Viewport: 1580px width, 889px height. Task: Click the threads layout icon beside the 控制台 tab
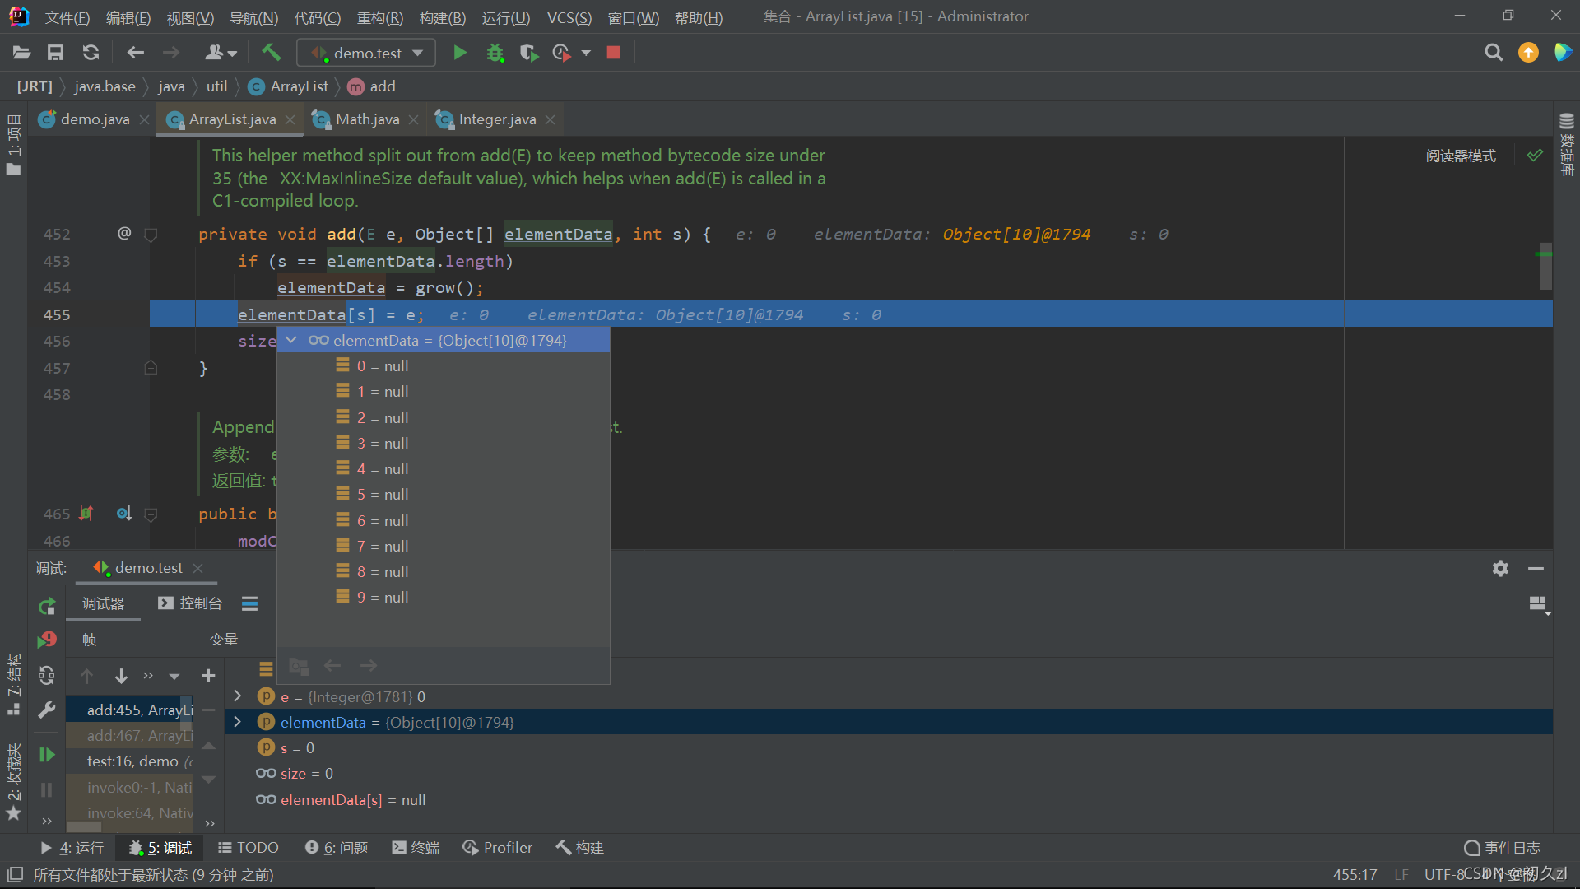click(249, 603)
